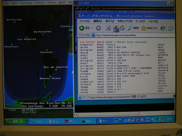Screen dimensions: 182x136
Task: Open the お気に入り(A) menu
Action: tap(125, 21)
